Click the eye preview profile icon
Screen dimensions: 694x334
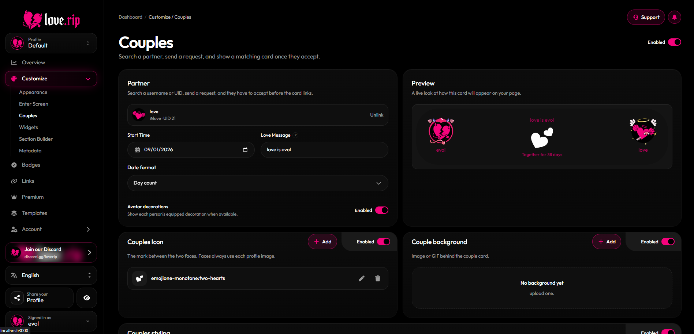tap(87, 298)
